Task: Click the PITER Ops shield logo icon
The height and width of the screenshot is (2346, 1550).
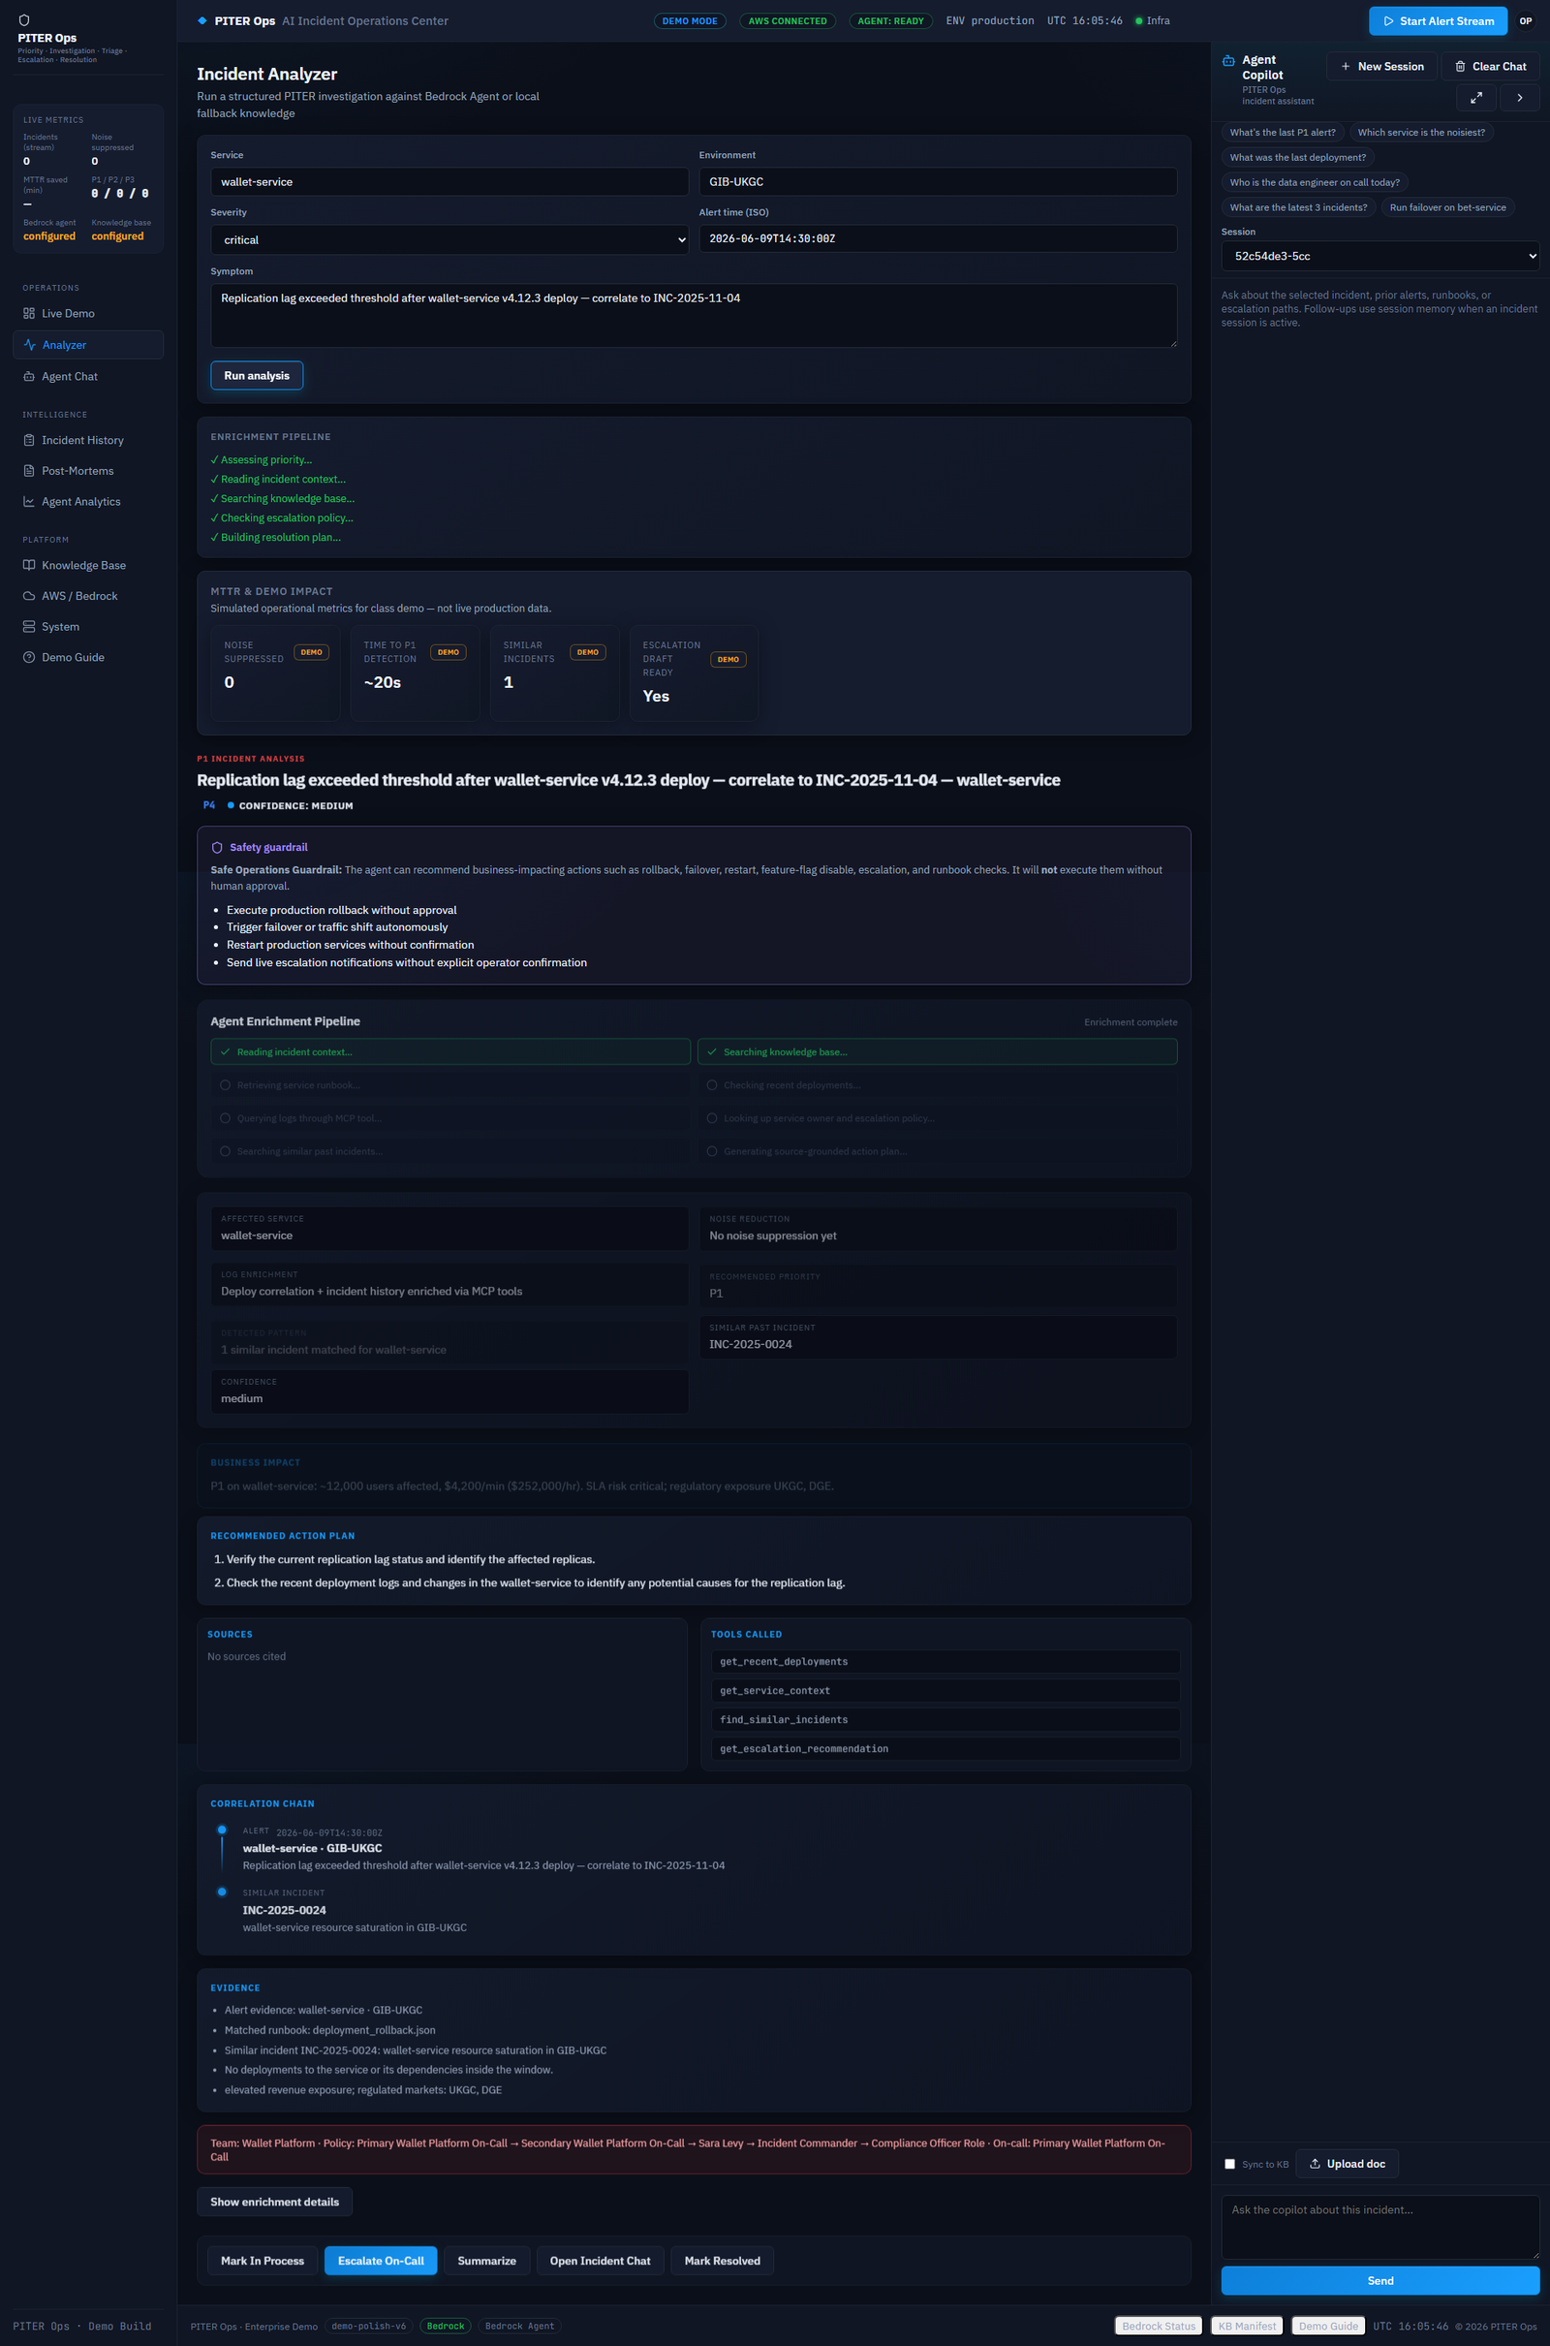Action: pos(23,19)
